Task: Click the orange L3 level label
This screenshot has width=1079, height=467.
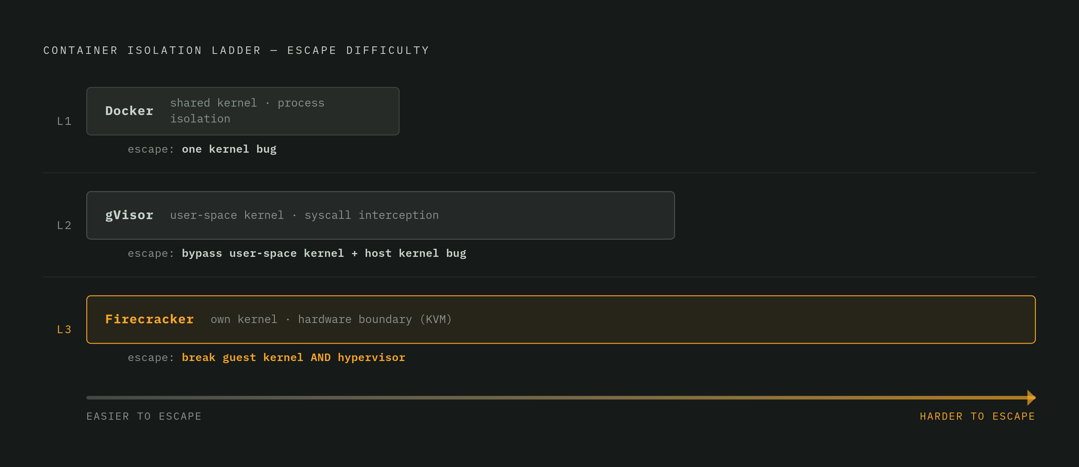Action: [64, 329]
